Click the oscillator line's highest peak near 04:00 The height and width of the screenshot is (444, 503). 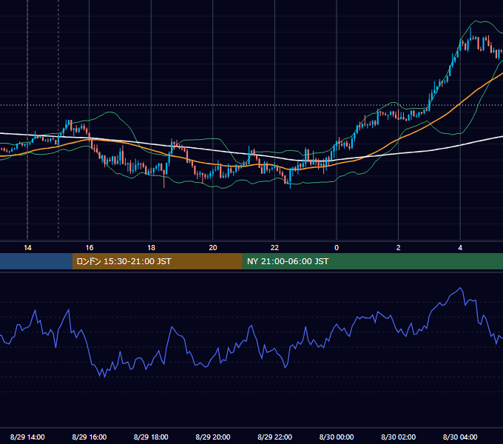(461, 288)
